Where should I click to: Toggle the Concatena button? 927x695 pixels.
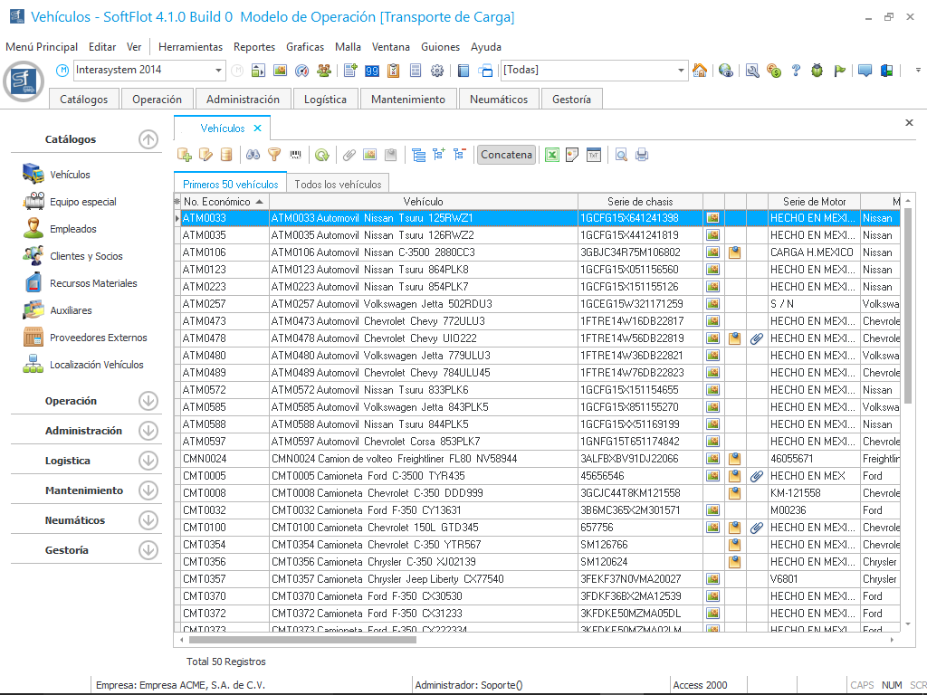point(506,155)
